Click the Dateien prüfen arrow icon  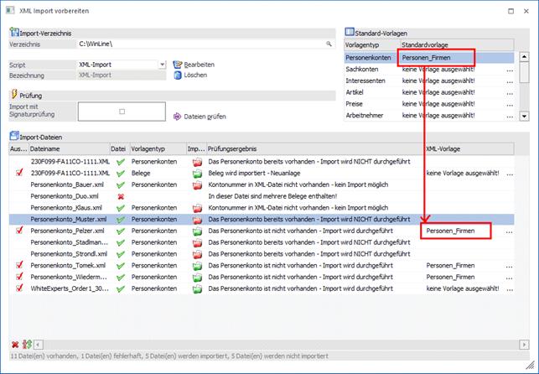tap(178, 117)
